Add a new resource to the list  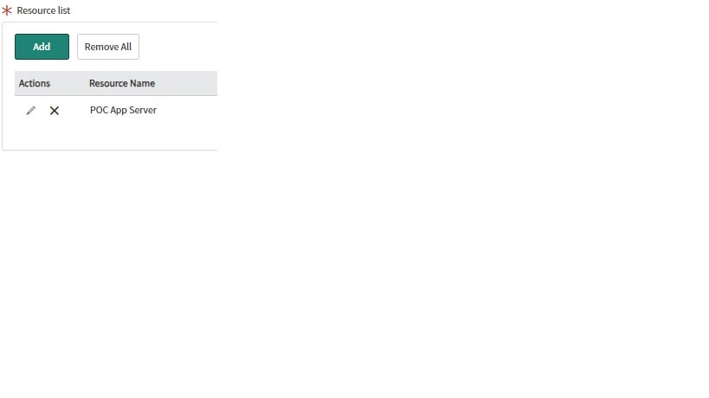click(42, 47)
